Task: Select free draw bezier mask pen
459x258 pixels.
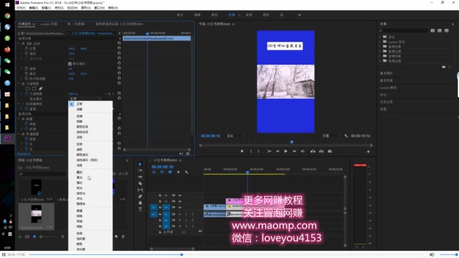Action: (x=40, y=89)
